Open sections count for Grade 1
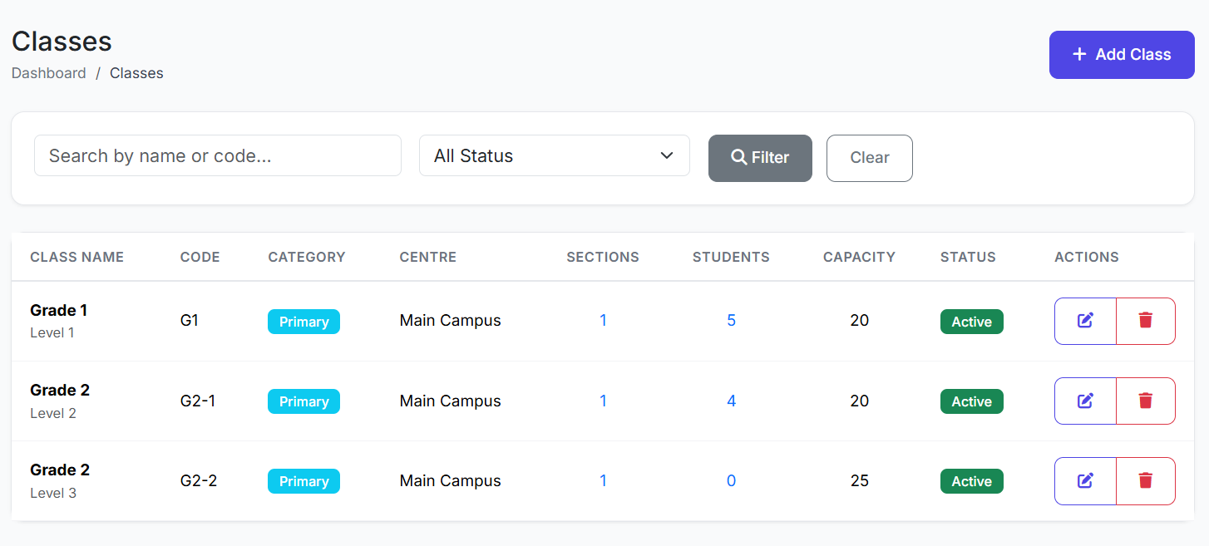This screenshot has height=546, width=1209. click(603, 321)
